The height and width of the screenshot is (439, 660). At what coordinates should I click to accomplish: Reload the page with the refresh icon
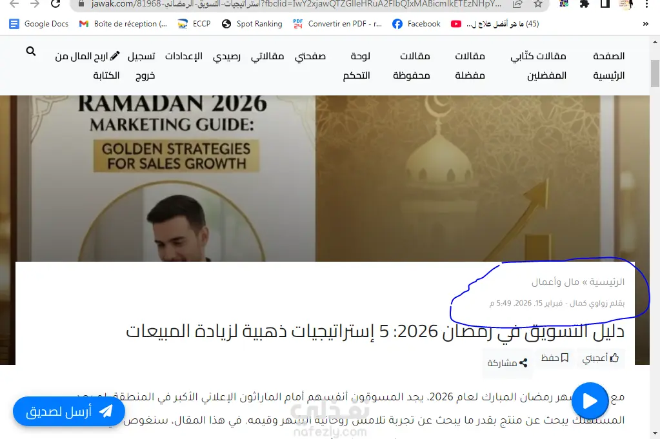coord(55,5)
